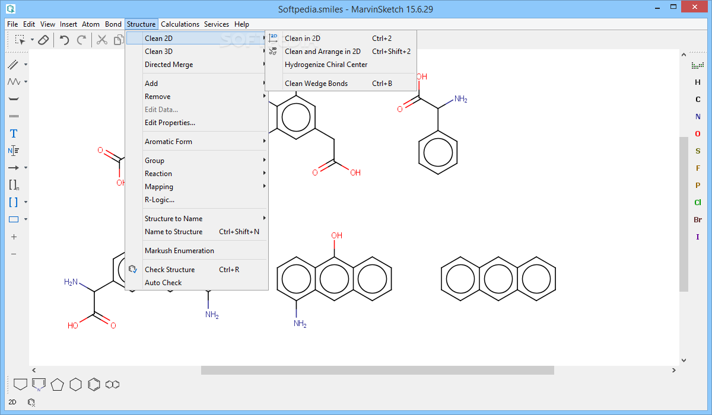Choose Clean in 2D from the submenu
This screenshot has height=415, width=712.
coord(341,39)
